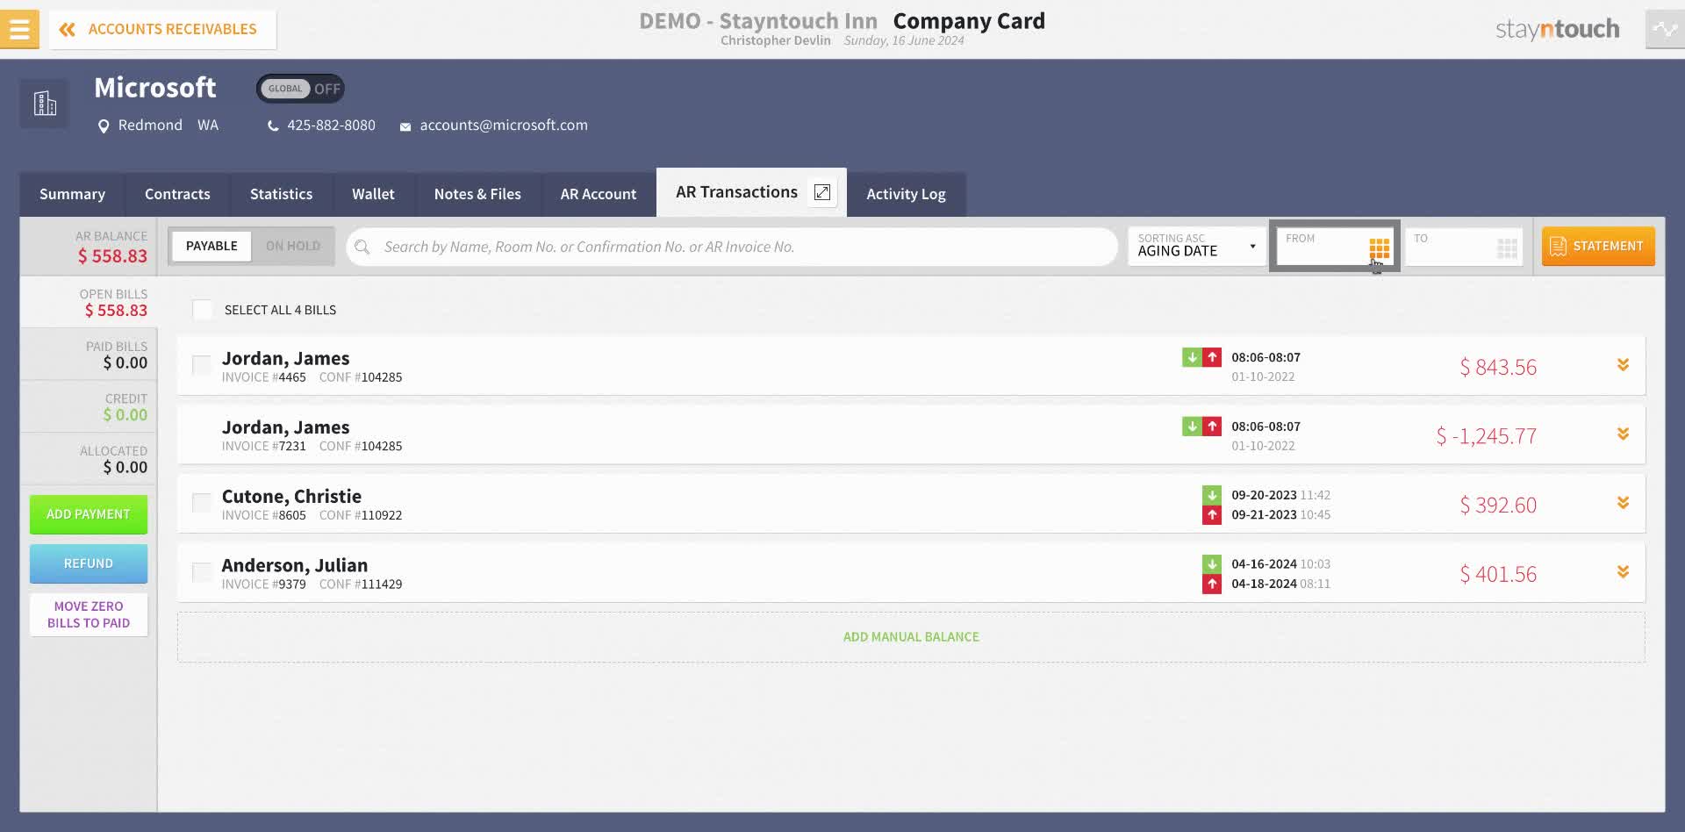The height and width of the screenshot is (832, 1685).
Task: Click the Add Payment button
Action: click(89, 514)
